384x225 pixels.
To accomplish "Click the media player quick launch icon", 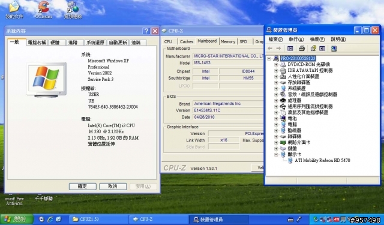I will [41, 220].
